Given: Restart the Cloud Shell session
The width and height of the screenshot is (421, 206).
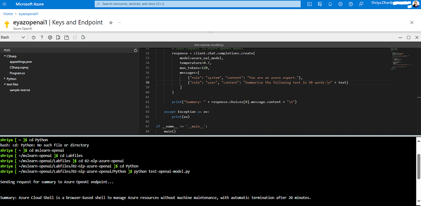Looking at the screenshot, I should click(33, 37).
